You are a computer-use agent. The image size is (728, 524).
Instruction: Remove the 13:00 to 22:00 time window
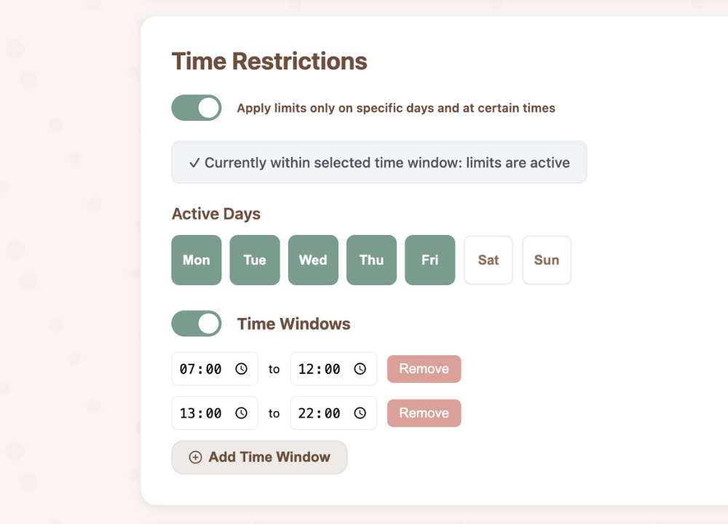tap(424, 413)
